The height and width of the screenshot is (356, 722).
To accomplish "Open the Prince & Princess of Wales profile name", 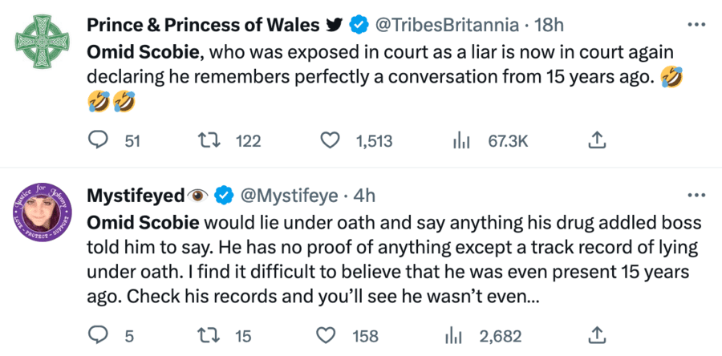I will [204, 26].
